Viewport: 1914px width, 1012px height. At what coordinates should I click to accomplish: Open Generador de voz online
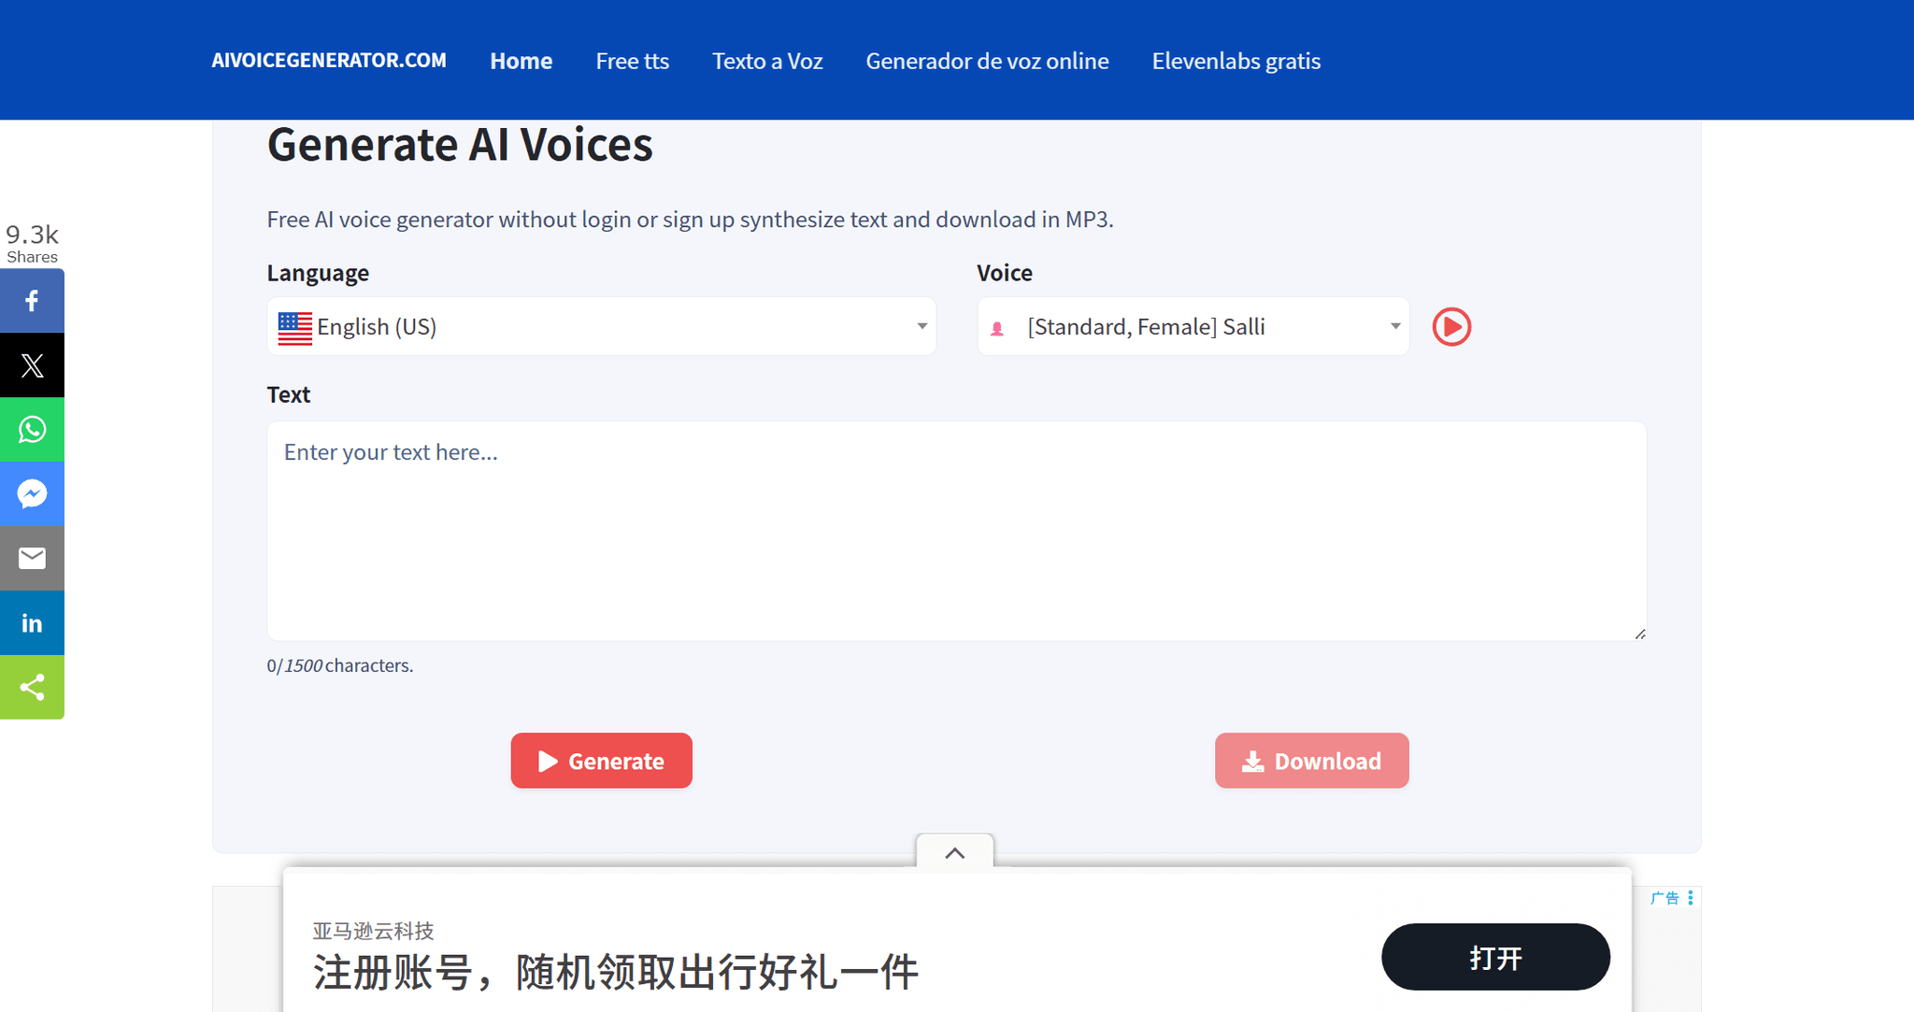987,60
